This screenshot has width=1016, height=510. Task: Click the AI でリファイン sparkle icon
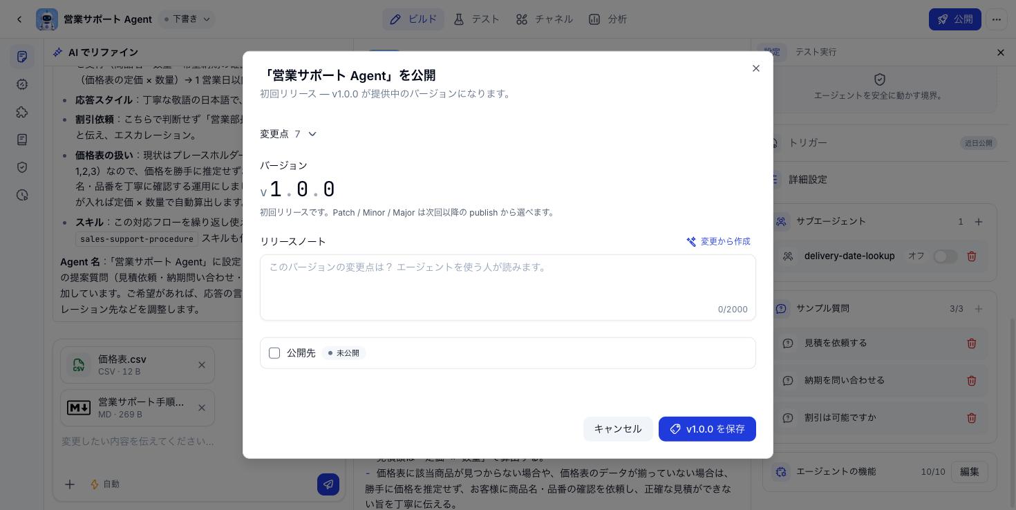tap(59, 53)
